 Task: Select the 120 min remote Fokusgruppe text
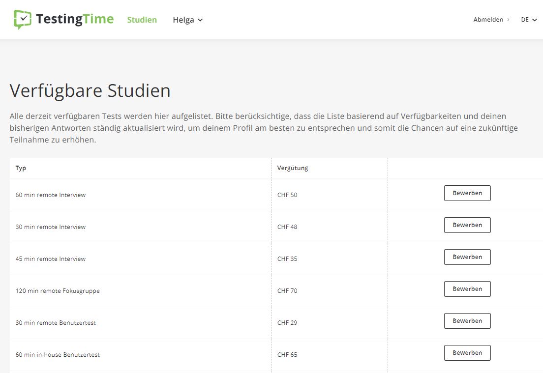coord(58,291)
